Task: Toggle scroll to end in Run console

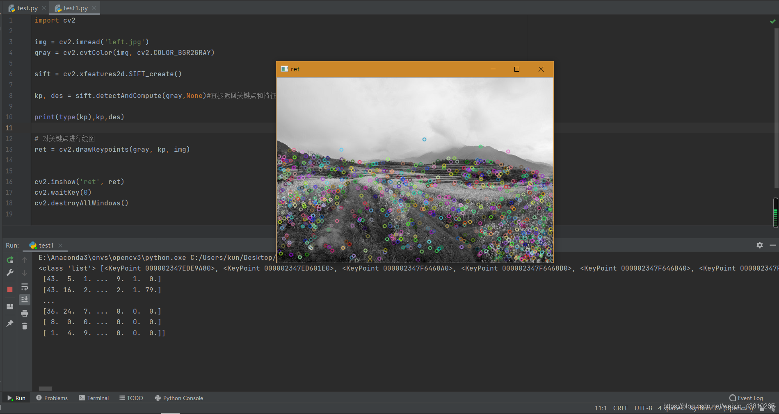Action: point(25,300)
